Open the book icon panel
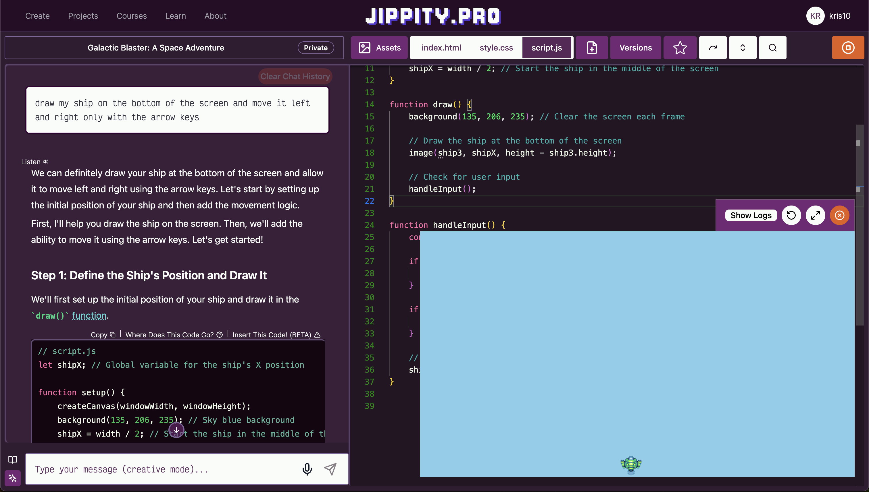Screen dimensions: 869x492 (x=13, y=460)
